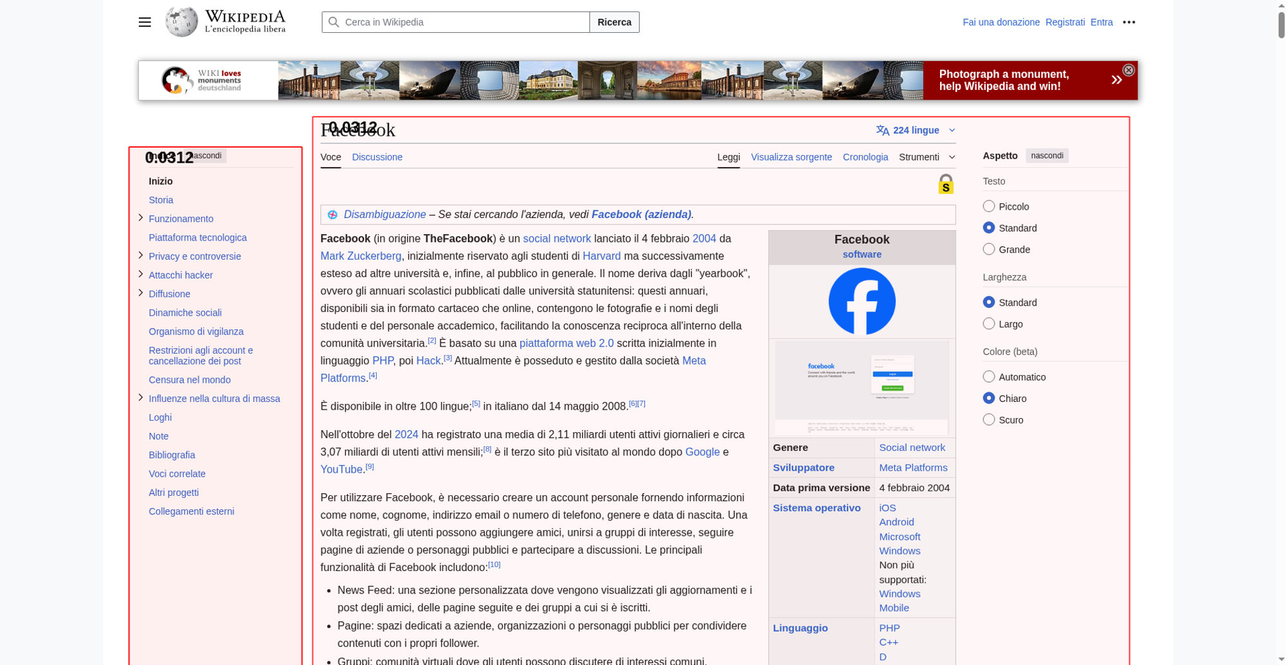Open the three-dots personal tools menu

(1128, 22)
